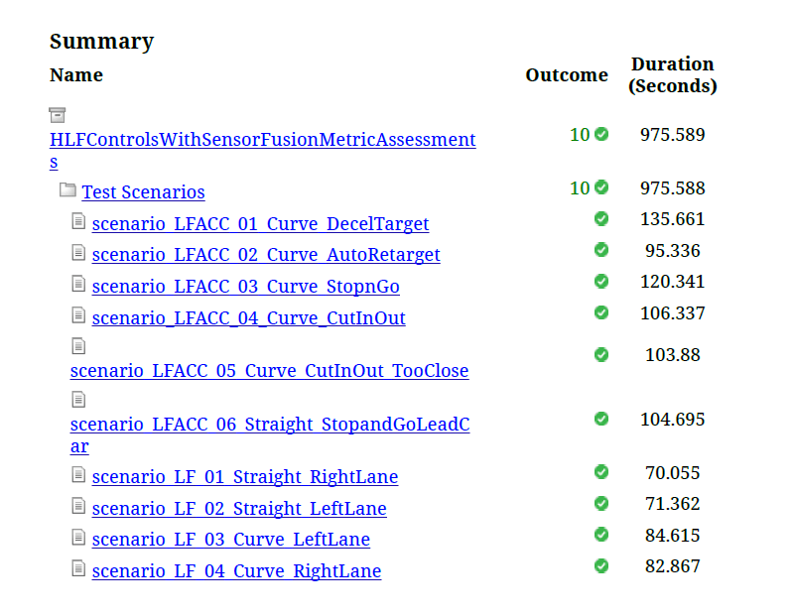Open scenario_LF_02_Straight_LeftLane link
Screen dimensions: 795x616
(239, 509)
